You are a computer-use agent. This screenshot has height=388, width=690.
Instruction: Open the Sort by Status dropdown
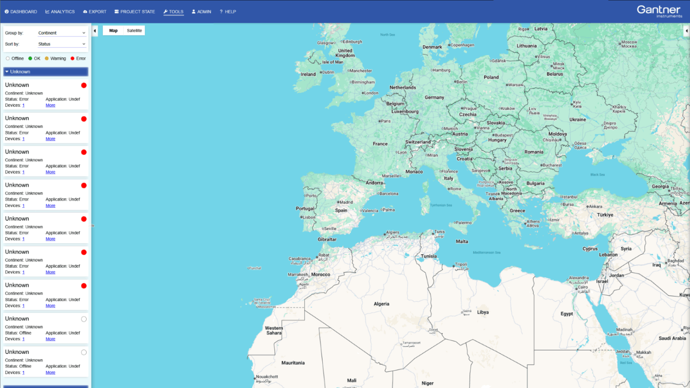pyautogui.click(x=62, y=44)
